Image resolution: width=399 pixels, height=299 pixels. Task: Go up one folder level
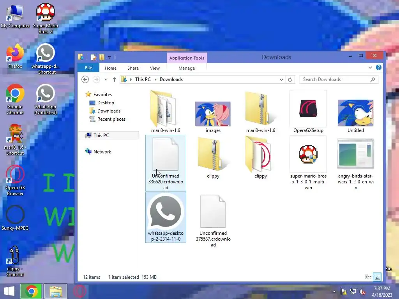115,79
